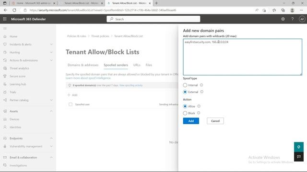Switch to Files tab

coord(149,65)
